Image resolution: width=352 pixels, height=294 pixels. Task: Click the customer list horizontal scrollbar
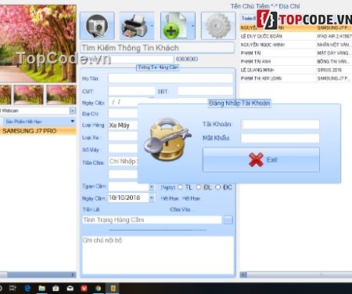point(296,274)
